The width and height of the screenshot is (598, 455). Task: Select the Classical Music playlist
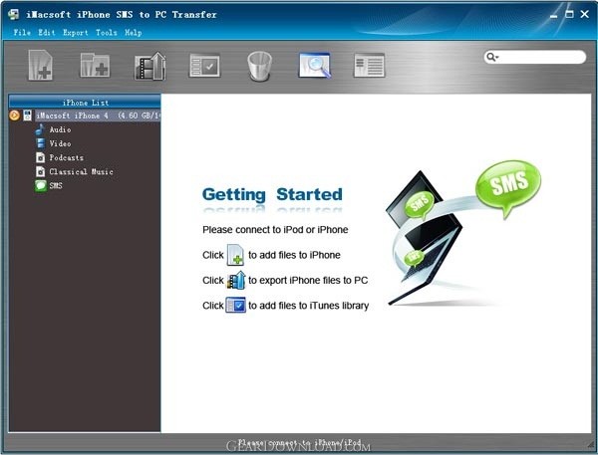click(x=81, y=171)
